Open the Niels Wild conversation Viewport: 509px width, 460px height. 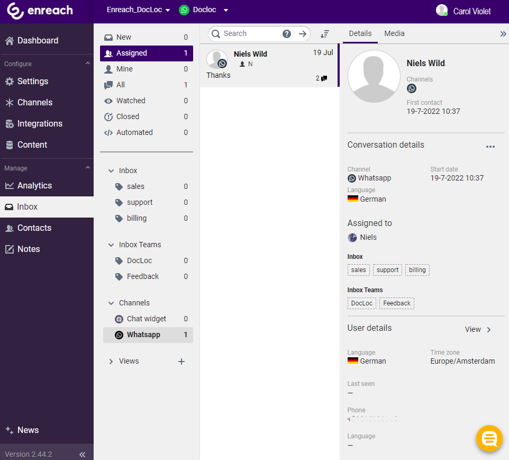[269, 66]
